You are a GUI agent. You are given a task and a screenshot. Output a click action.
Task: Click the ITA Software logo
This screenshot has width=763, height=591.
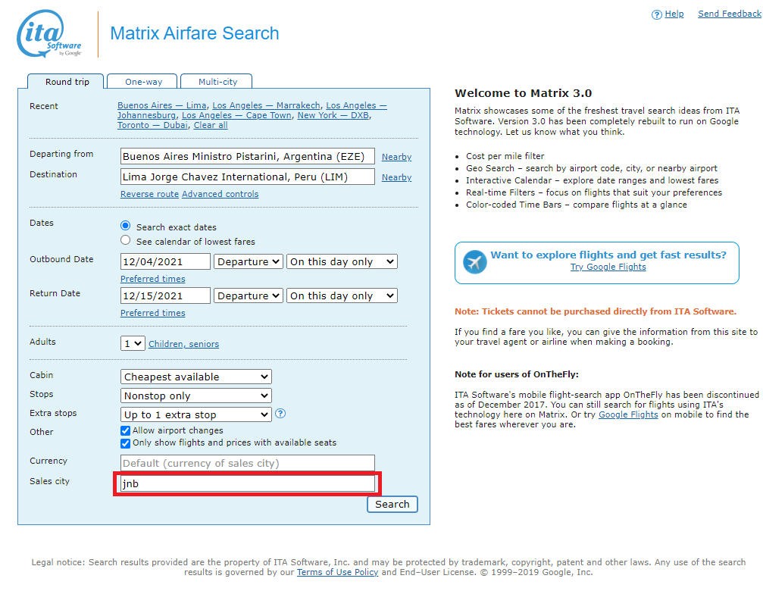[49, 34]
